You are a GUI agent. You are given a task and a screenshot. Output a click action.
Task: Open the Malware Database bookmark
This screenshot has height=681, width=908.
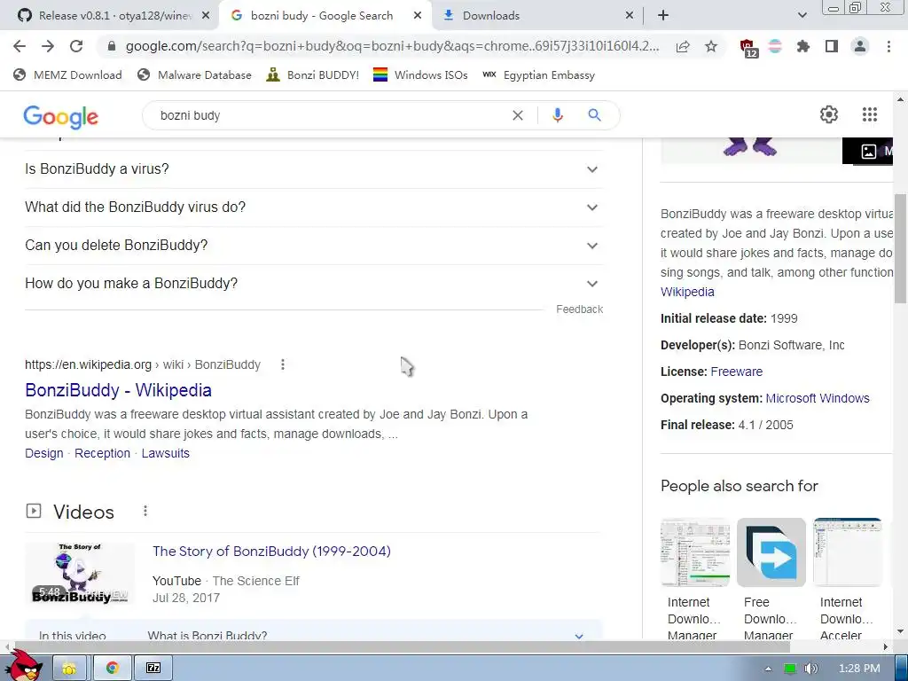pyautogui.click(x=194, y=74)
